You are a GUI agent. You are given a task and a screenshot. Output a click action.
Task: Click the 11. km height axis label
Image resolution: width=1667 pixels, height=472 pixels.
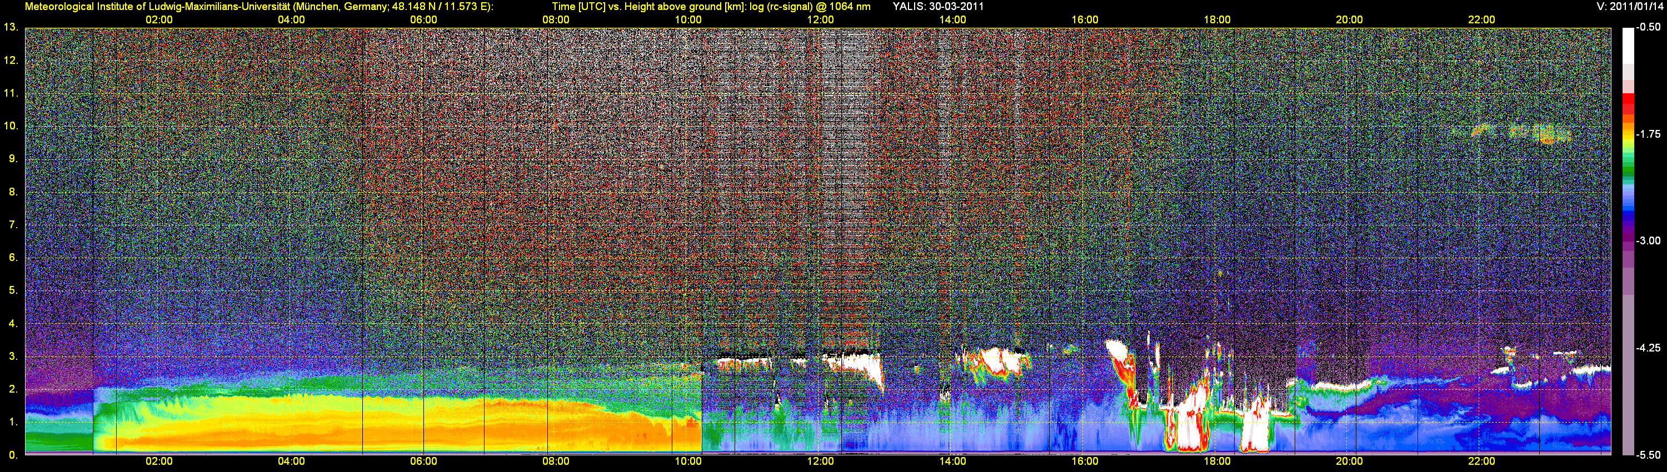[11, 94]
